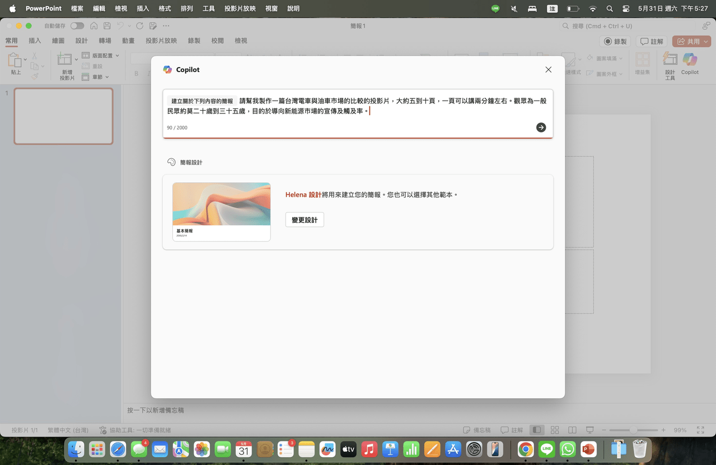Open the 章節 dropdown
Viewport: 716px width, 465px height.
96,77
